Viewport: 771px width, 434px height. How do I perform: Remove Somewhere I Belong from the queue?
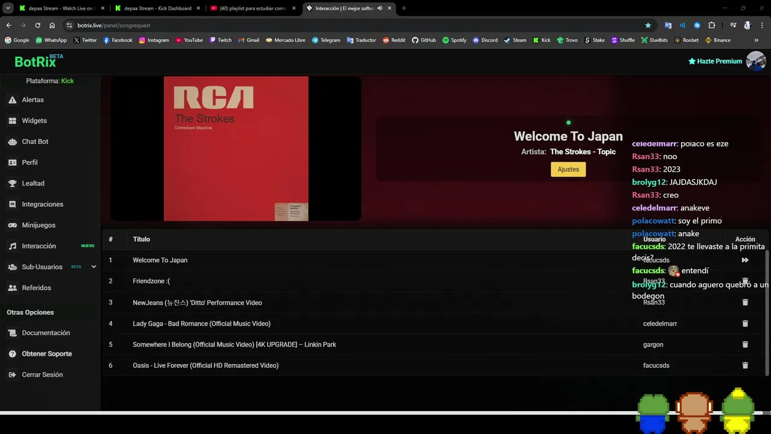point(745,344)
